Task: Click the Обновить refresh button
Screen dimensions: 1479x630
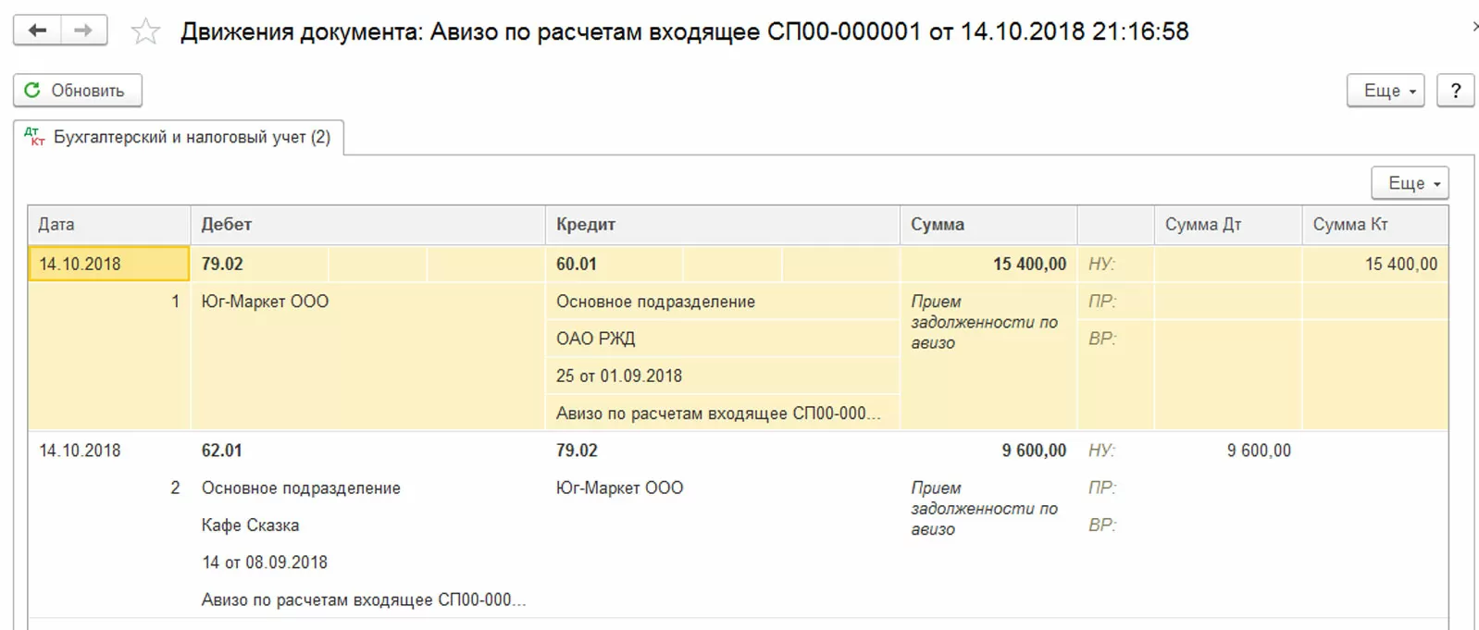Action: (77, 91)
